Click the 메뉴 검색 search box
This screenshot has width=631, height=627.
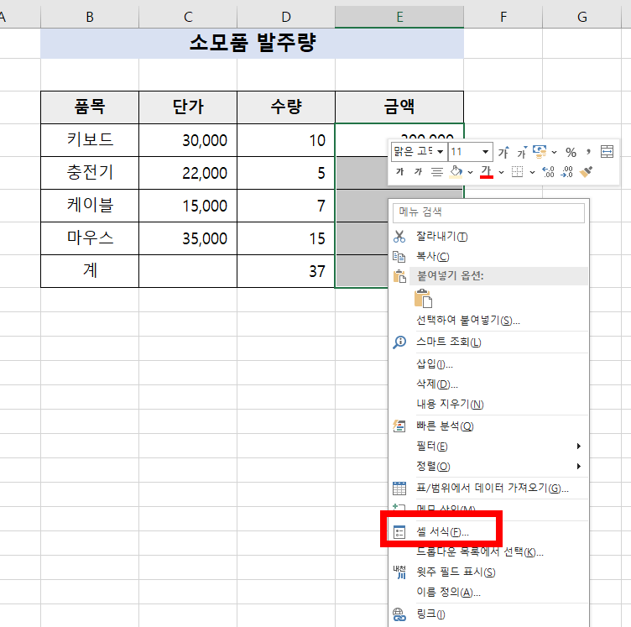click(488, 212)
